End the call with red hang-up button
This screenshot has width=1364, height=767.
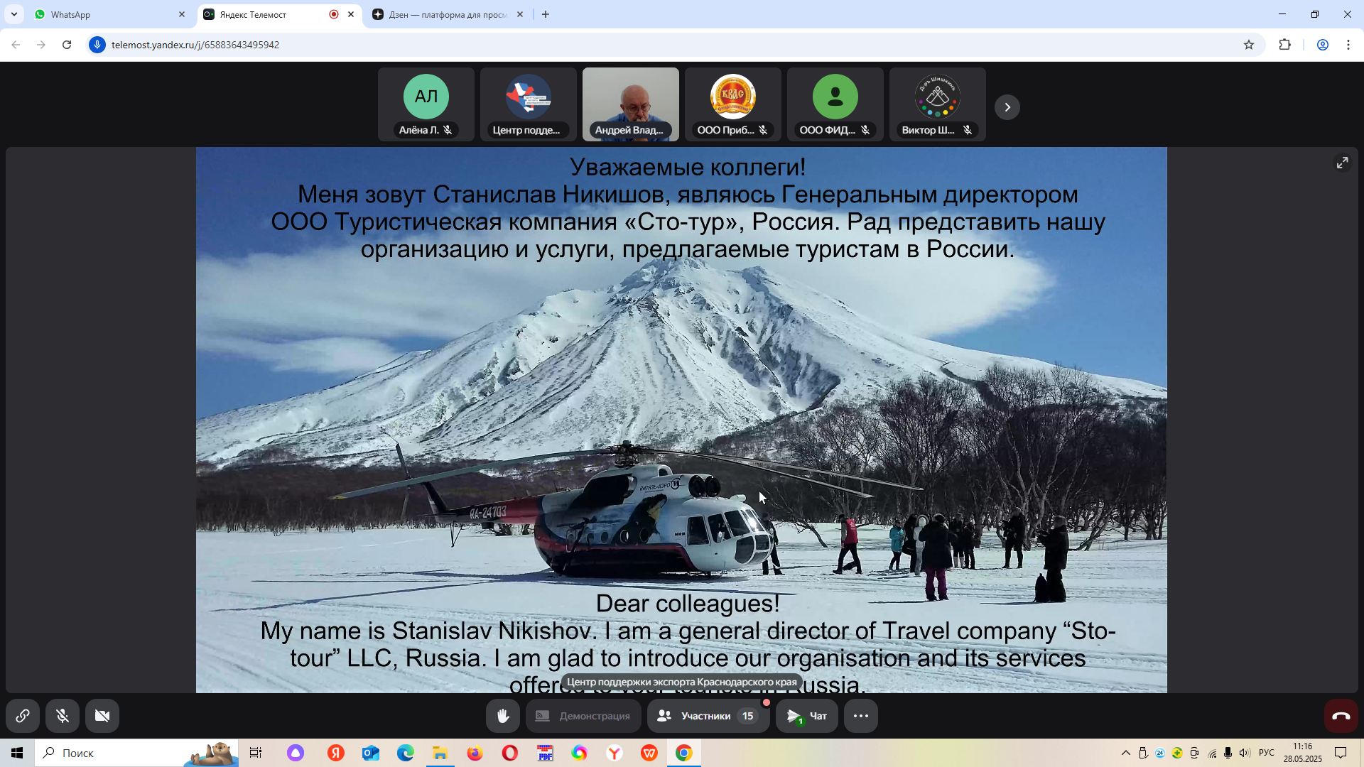(1341, 716)
